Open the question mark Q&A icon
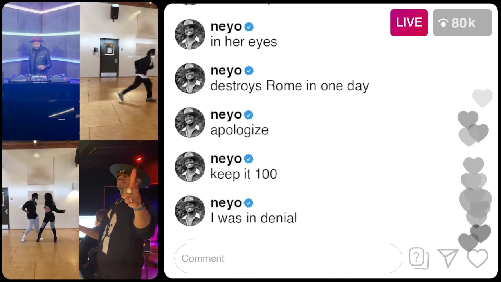Image resolution: width=501 pixels, height=282 pixels. [x=419, y=258]
